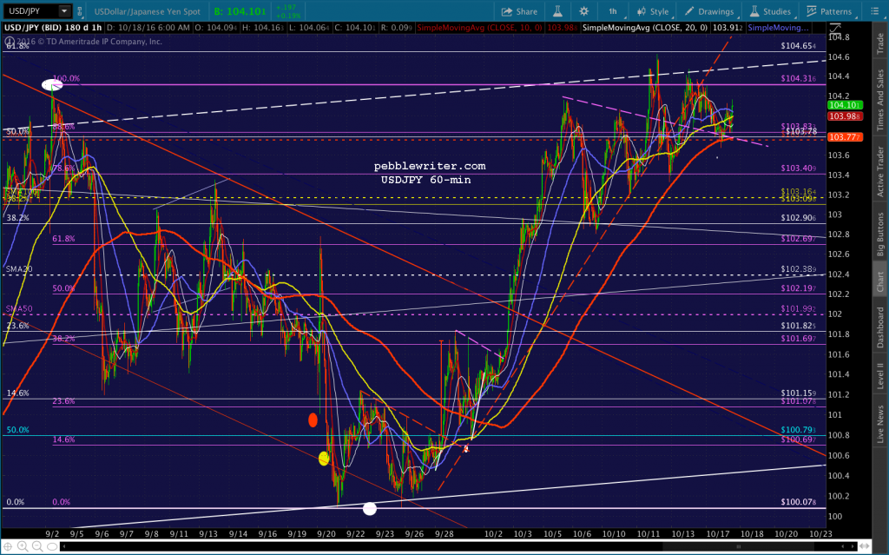Click the reset zoom oval icon
The image size is (889, 555).
coord(51,546)
